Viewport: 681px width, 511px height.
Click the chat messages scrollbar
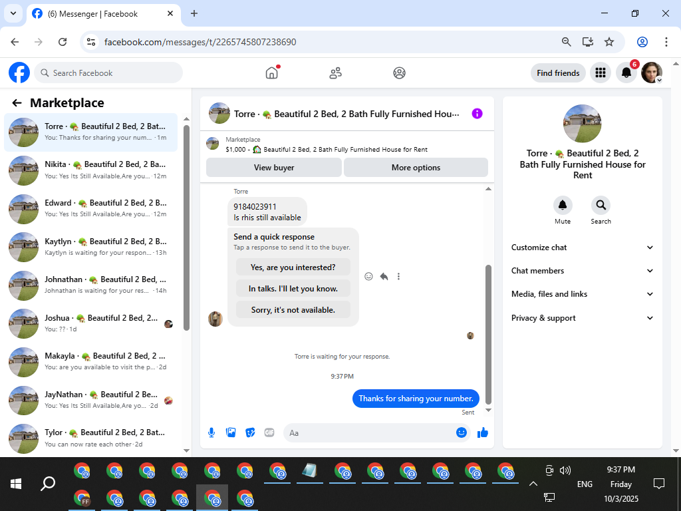488,335
